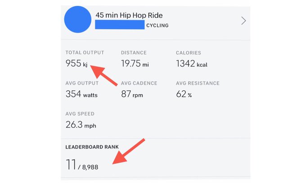Tap the Avg Resistance 62 % stat
306x183 pixels.
(184, 94)
